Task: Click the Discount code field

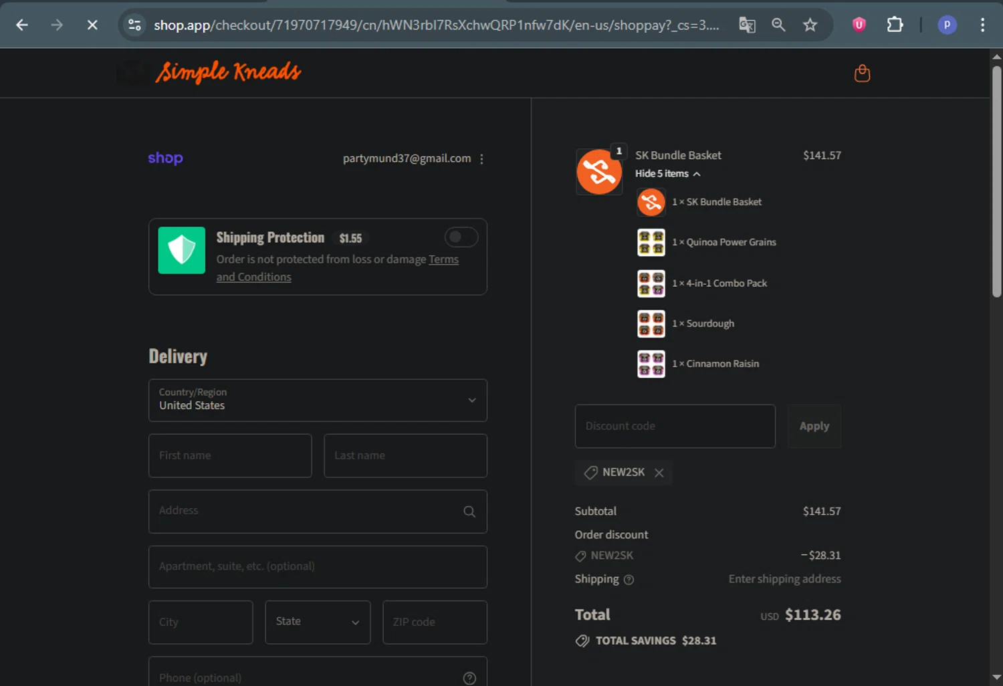Action: pos(675,426)
